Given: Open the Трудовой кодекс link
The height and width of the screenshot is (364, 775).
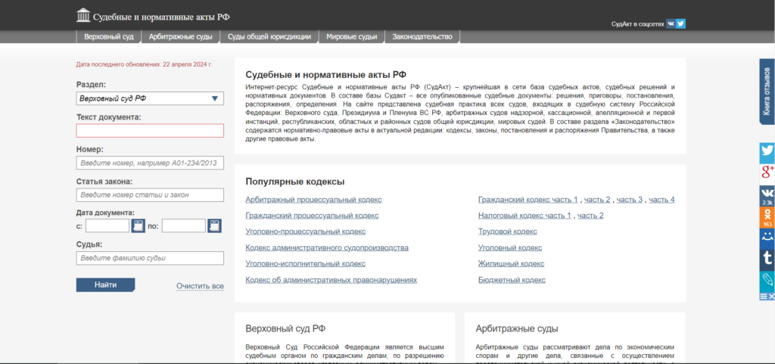Looking at the screenshot, I should tap(507, 232).
